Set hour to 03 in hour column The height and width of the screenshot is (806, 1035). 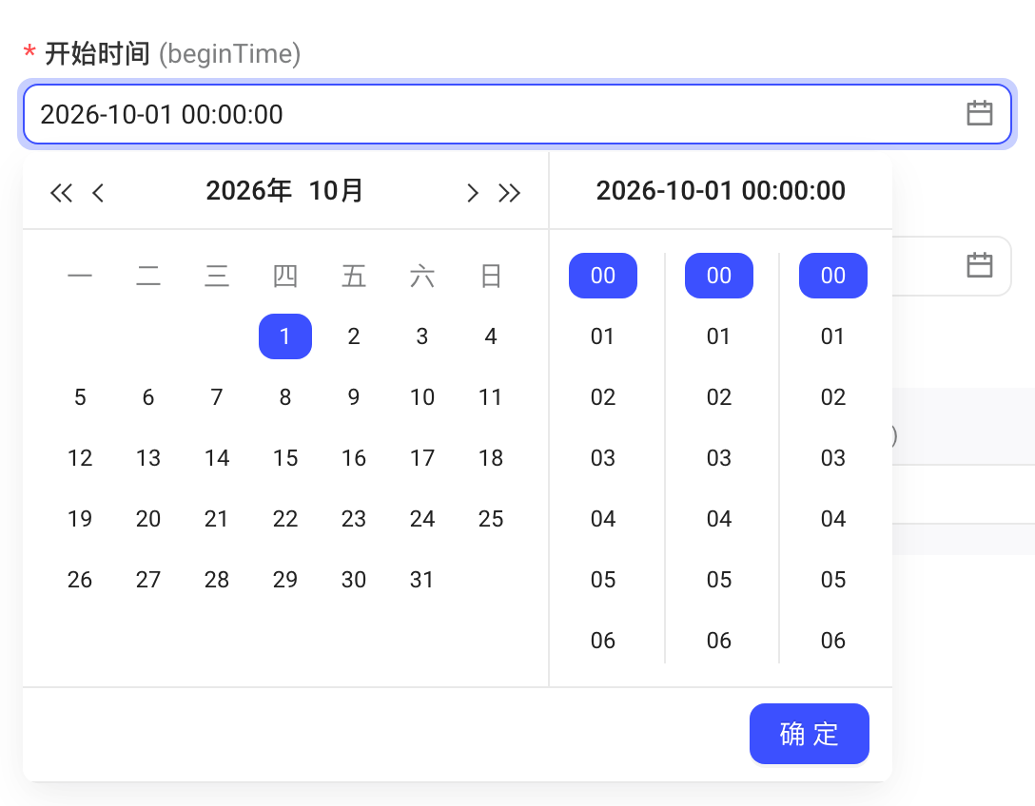[x=603, y=458]
